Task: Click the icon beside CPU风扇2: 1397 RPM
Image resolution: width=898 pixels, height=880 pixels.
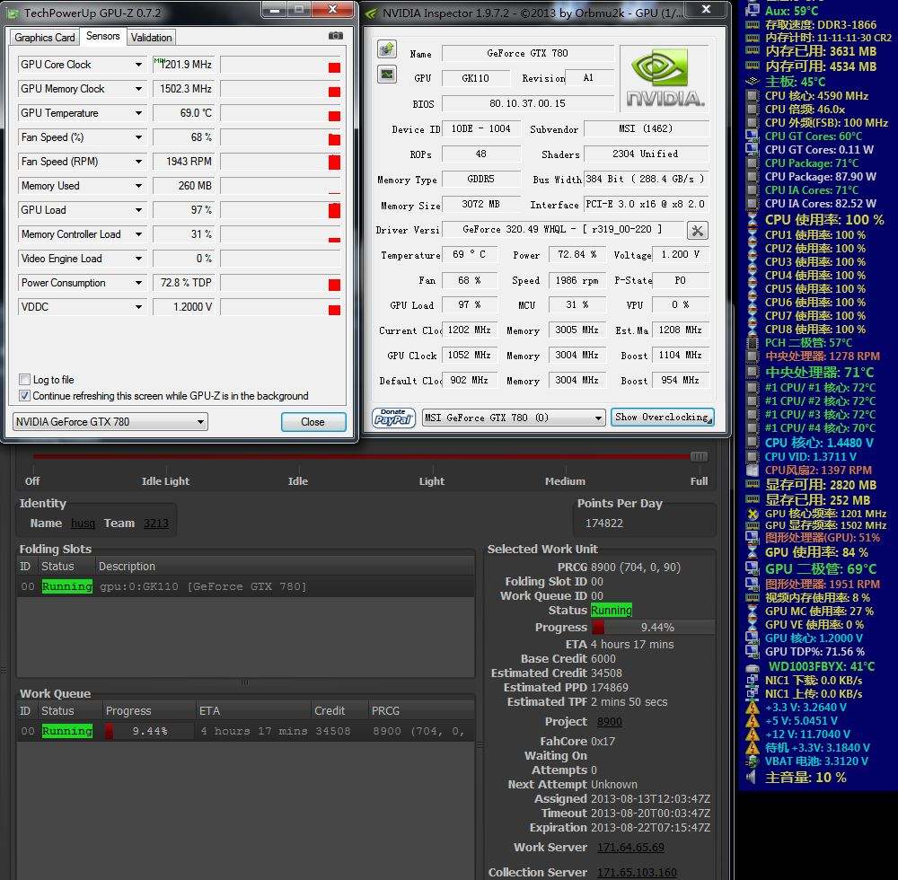Action: point(753,470)
